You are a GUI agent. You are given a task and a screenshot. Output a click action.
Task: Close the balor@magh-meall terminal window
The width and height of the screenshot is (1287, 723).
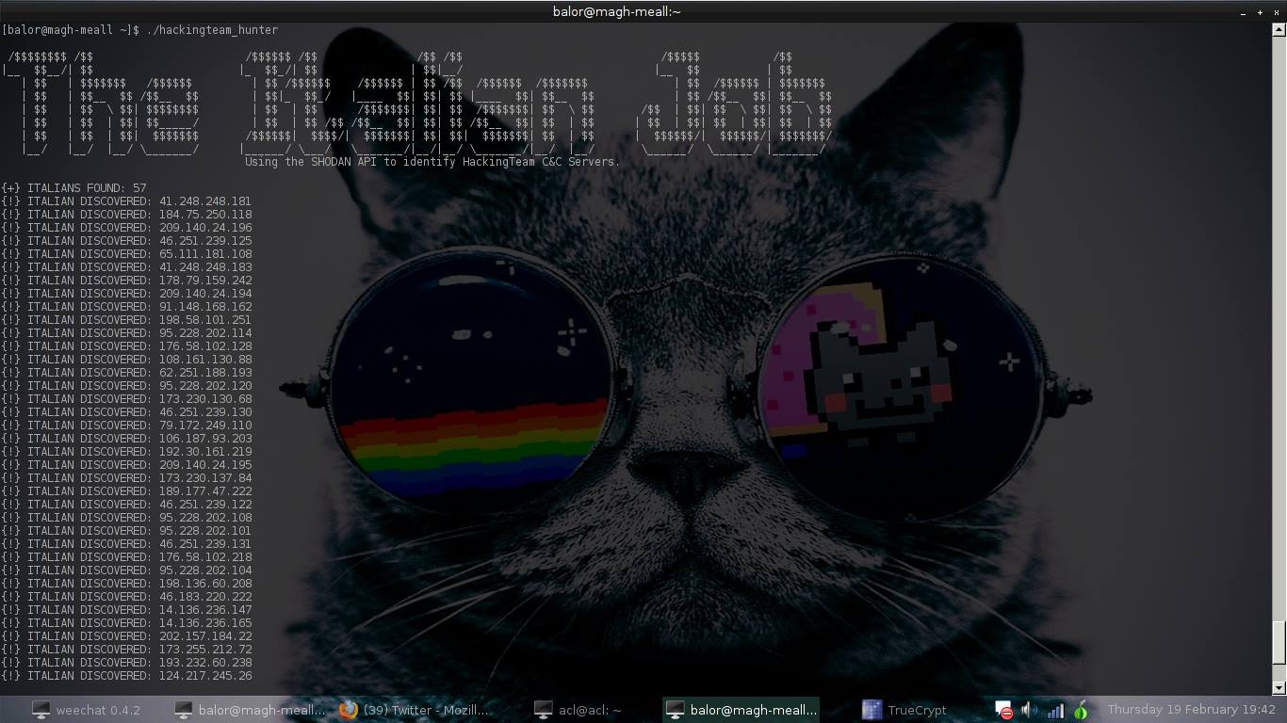[1275, 12]
